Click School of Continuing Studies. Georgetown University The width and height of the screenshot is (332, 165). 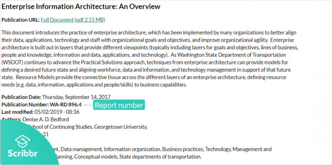click(x=88, y=127)
